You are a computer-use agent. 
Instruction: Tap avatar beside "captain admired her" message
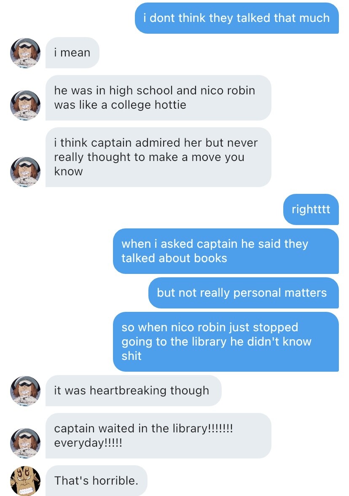pos(25,172)
